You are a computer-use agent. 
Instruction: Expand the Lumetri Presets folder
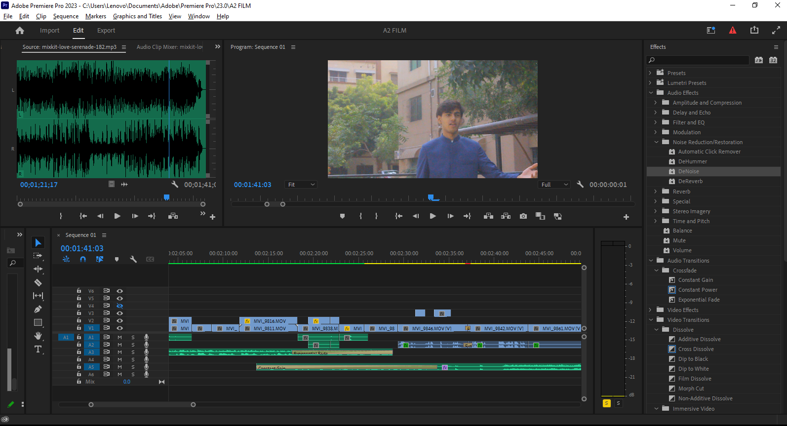pyautogui.click(x=650, y=83)
